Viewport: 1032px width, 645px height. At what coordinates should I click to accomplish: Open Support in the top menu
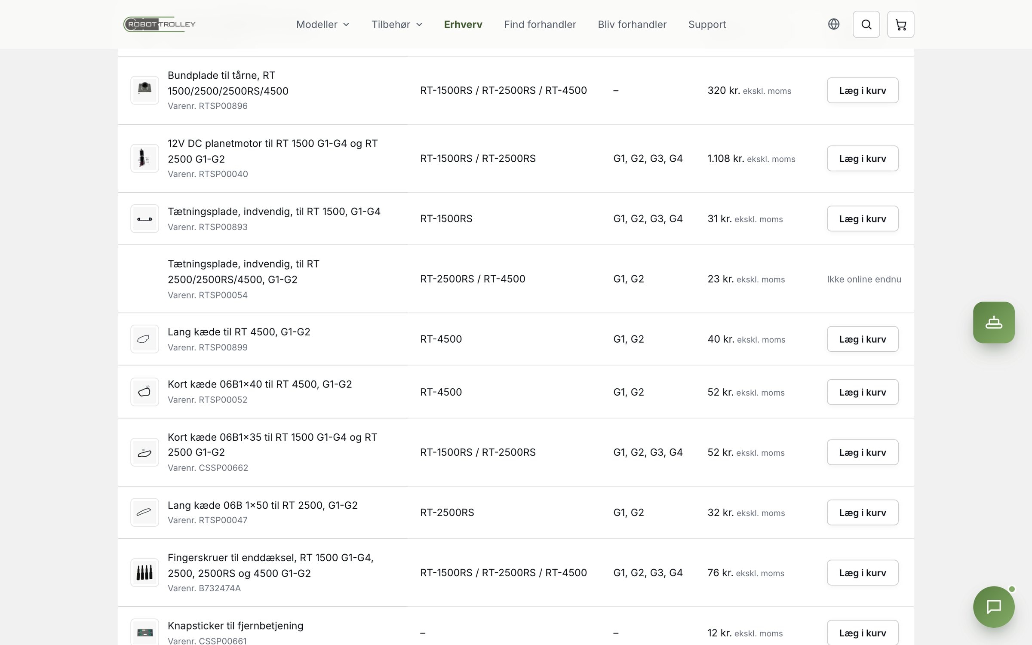click(x=707, y=25)
